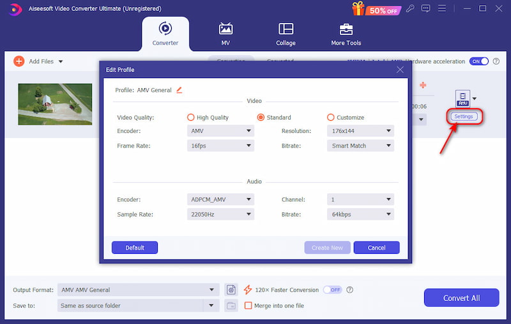This screenshot has width=511, height=324.
Task: Edit the profile name pencil icon
Action: point(179,90)
